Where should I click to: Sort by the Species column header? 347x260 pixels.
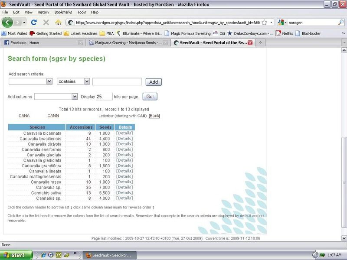(37, 127)
